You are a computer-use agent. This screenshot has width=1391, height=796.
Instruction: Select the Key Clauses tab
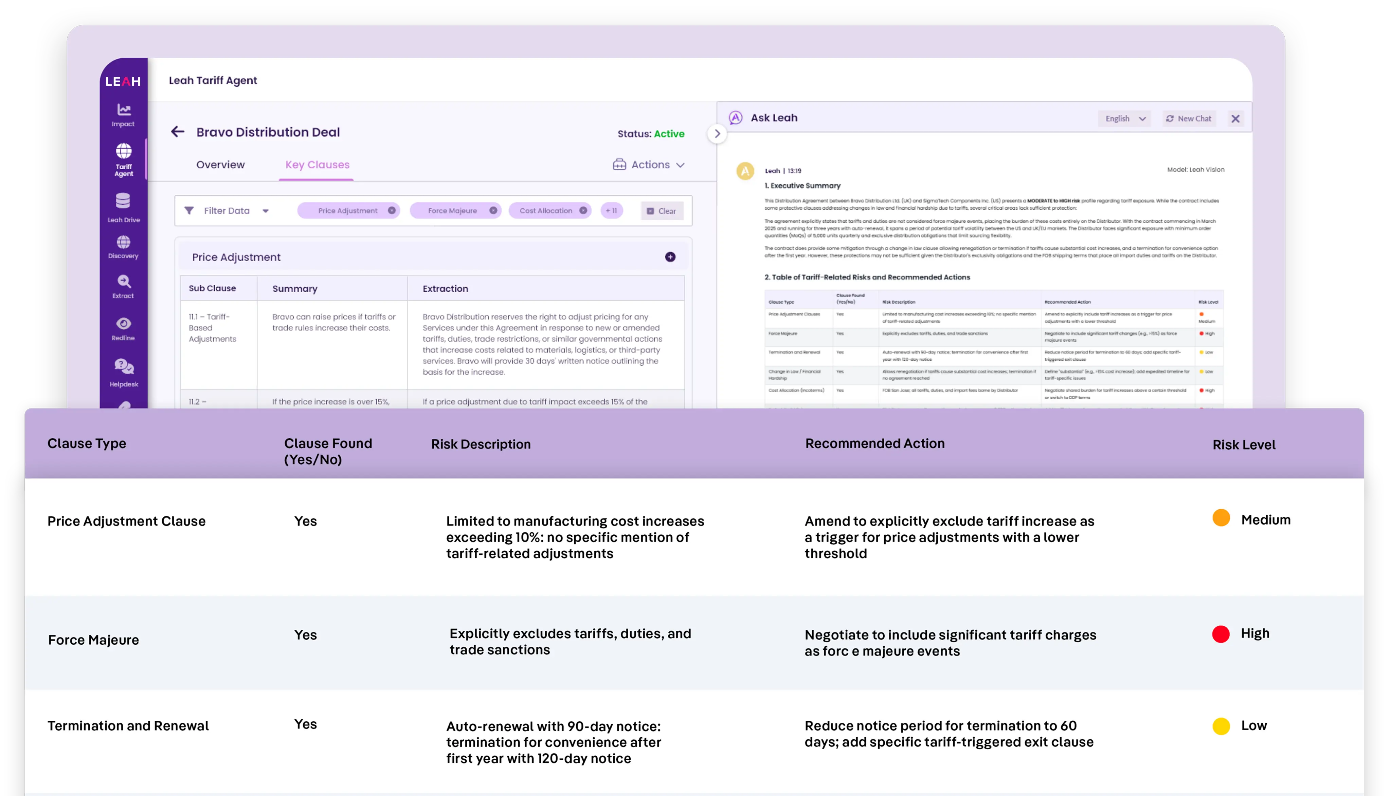click(x=317, y=165)
